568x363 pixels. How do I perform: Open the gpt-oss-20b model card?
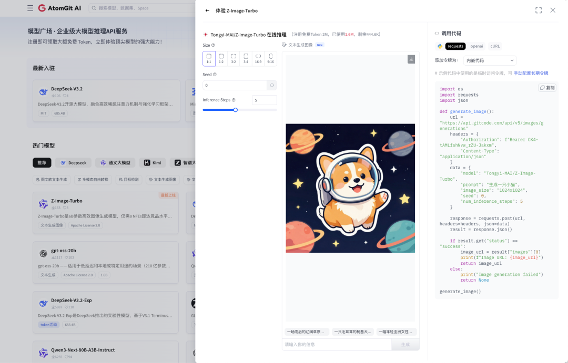pos(105,262)
